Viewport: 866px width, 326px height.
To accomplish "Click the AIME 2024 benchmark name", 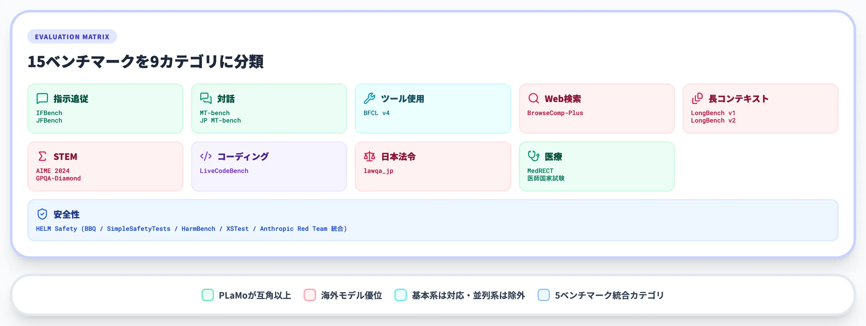I will (53, 171).
